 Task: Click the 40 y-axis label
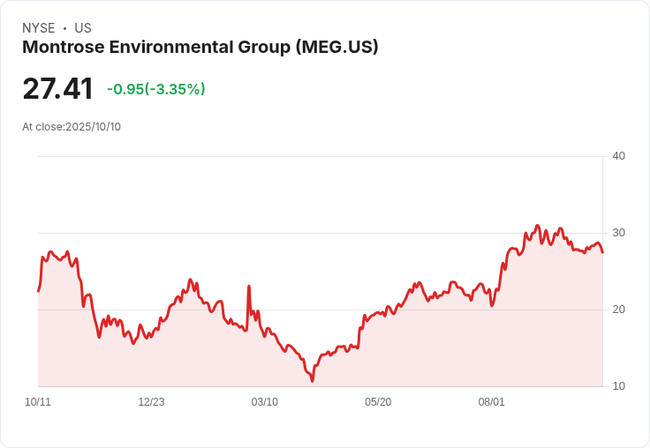618,156
